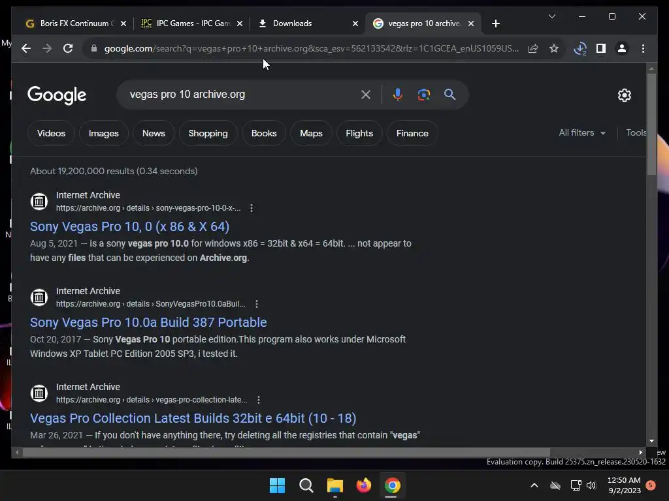Open more options for SonyVegasPro10.0aBuil result
669x501 pixels.
256,304
